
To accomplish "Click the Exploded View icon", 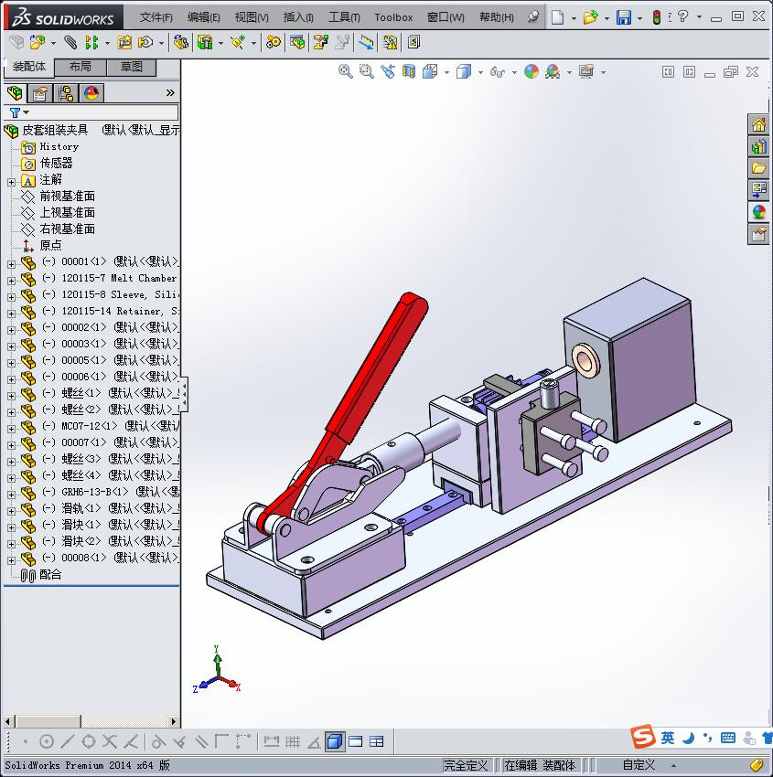I will coord(321,43).
